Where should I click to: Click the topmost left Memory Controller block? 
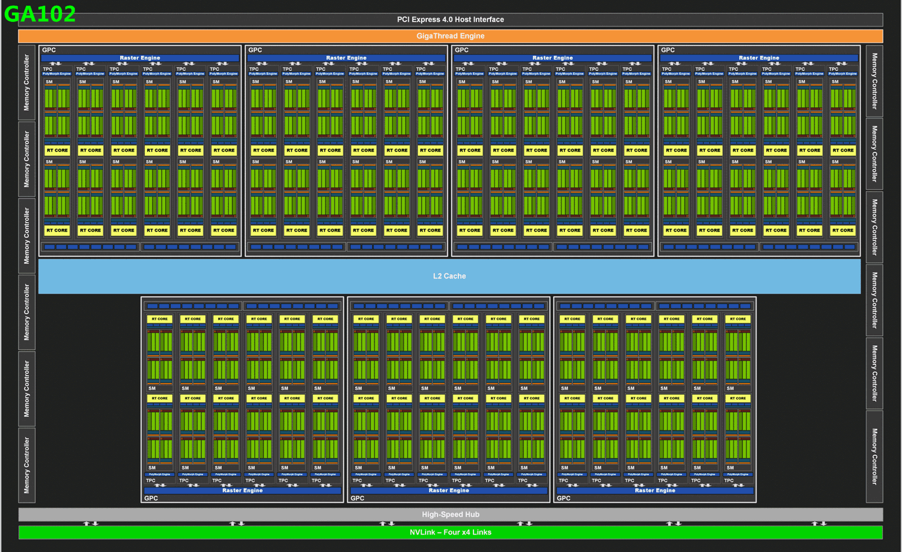(x=26, y=82)
